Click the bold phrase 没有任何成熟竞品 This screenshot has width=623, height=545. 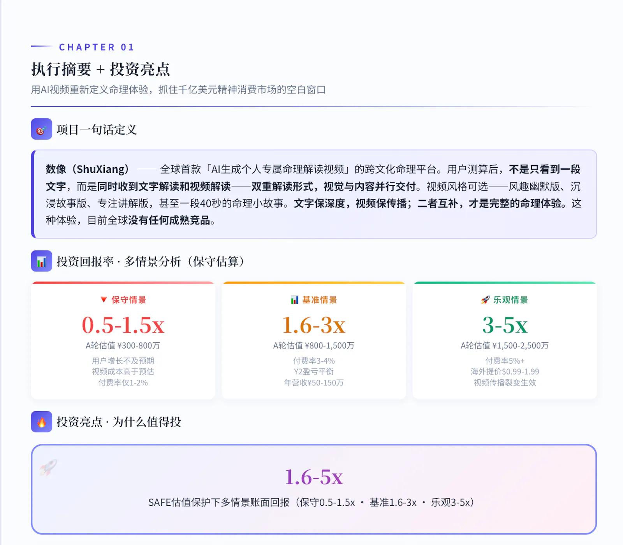coord(169,220)
